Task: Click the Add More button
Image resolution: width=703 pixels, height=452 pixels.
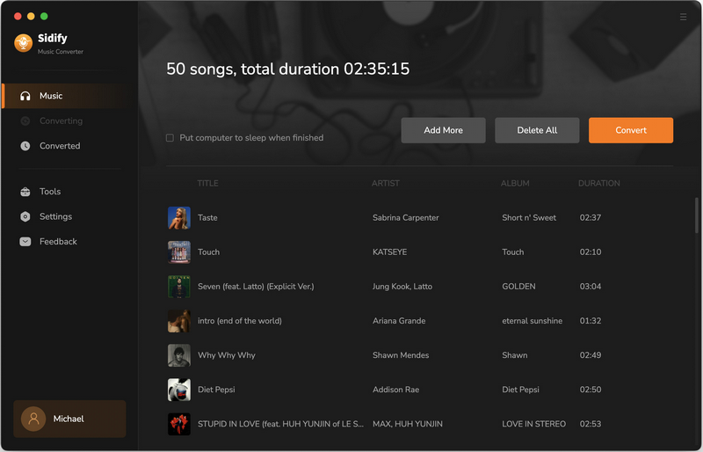Action: click(x=443, y=130)
